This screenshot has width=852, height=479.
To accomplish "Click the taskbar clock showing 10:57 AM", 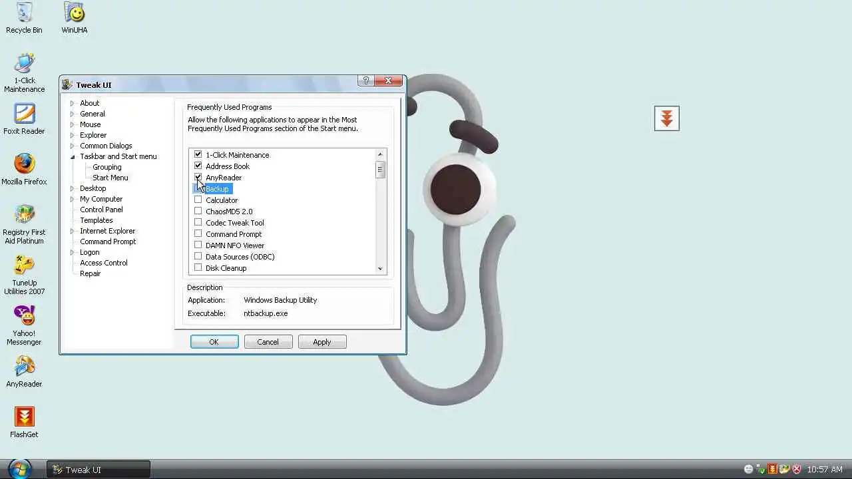I will (825, 470).
